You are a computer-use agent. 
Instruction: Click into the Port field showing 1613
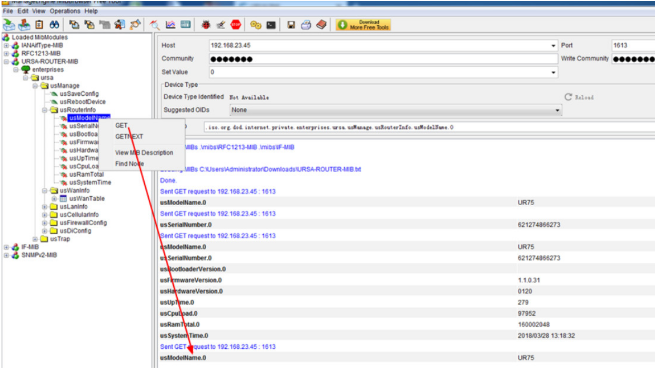[x=633, y=46]
